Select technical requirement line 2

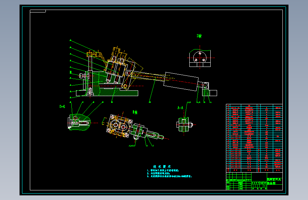click(158, 173)
